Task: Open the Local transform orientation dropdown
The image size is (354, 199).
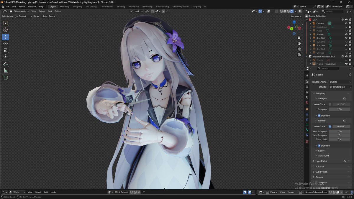Action: 136,11
